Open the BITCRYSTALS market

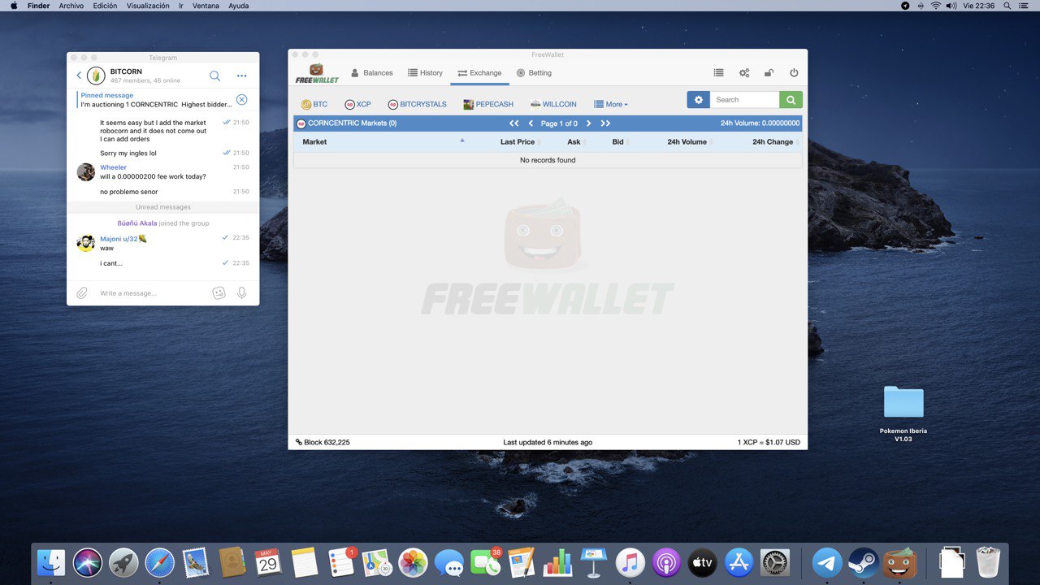417,104
